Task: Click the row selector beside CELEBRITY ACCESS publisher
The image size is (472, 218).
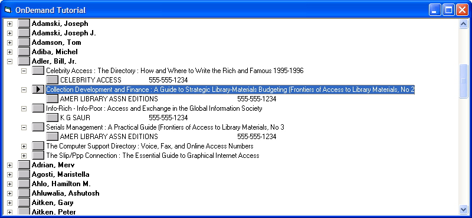Action: pyautogui.click(x=53, y=80)
